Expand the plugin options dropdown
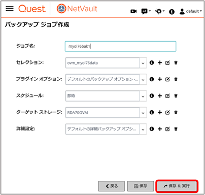This screenshot has height=195, width=205. click(143, 79)
